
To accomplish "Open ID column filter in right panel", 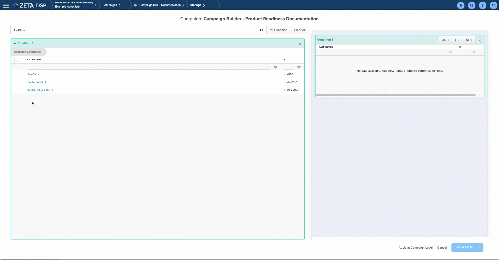I will tap(474, 53).
